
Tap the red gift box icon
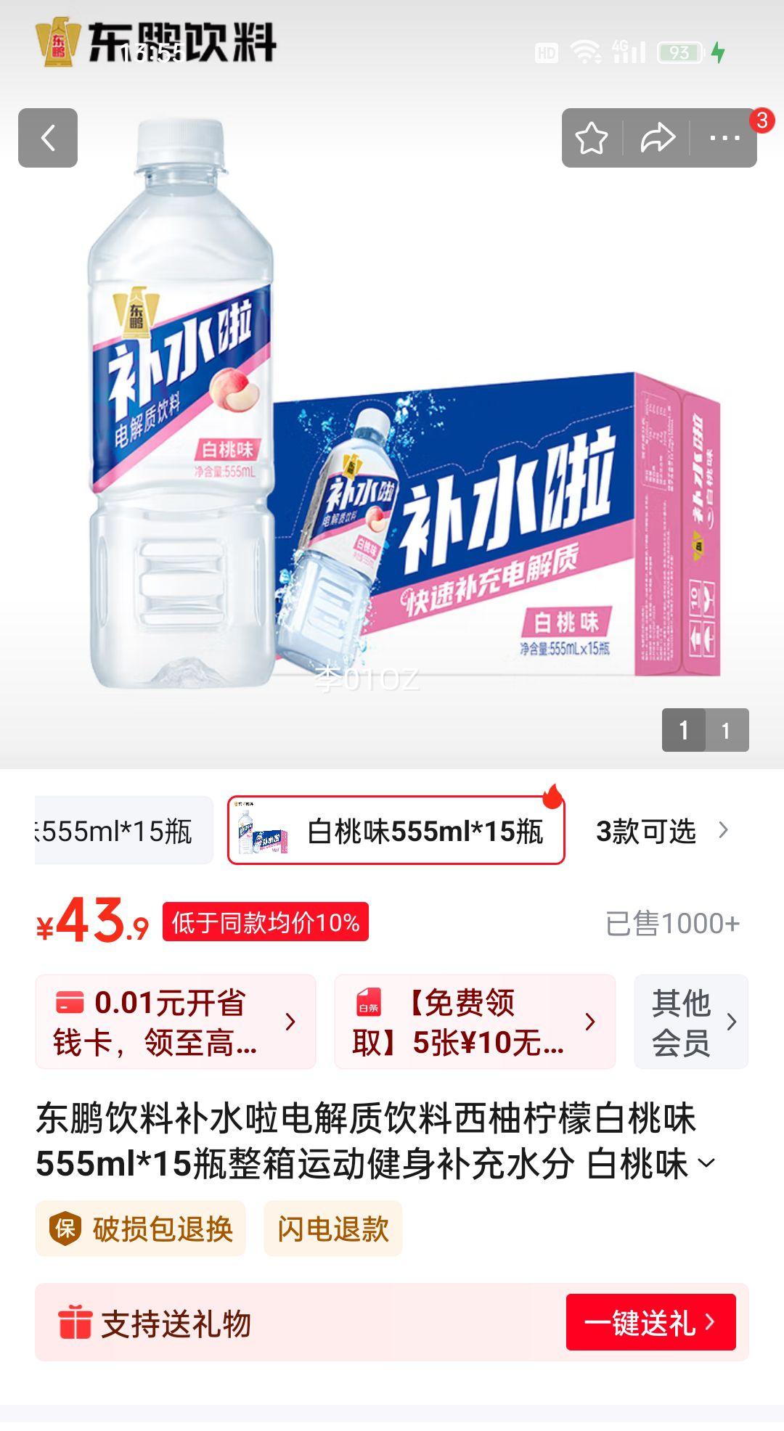[x=74, y=1321]
